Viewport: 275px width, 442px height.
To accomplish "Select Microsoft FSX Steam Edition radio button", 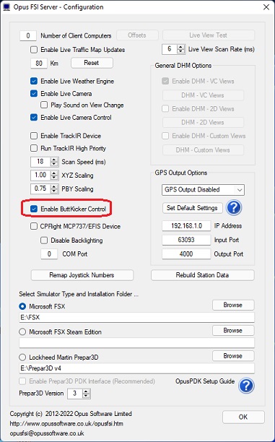I will tap(22, 332).
